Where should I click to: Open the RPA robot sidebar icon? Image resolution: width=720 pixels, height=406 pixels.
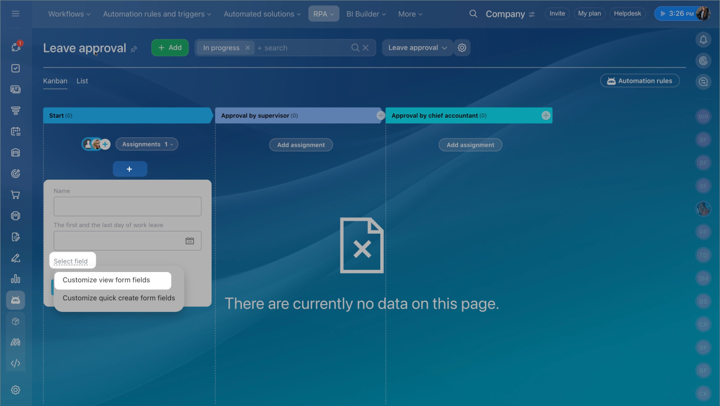(x=16, y=300)
